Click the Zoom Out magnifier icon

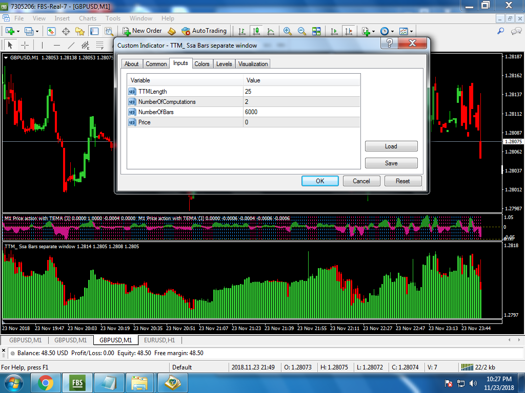click(301, 31)
